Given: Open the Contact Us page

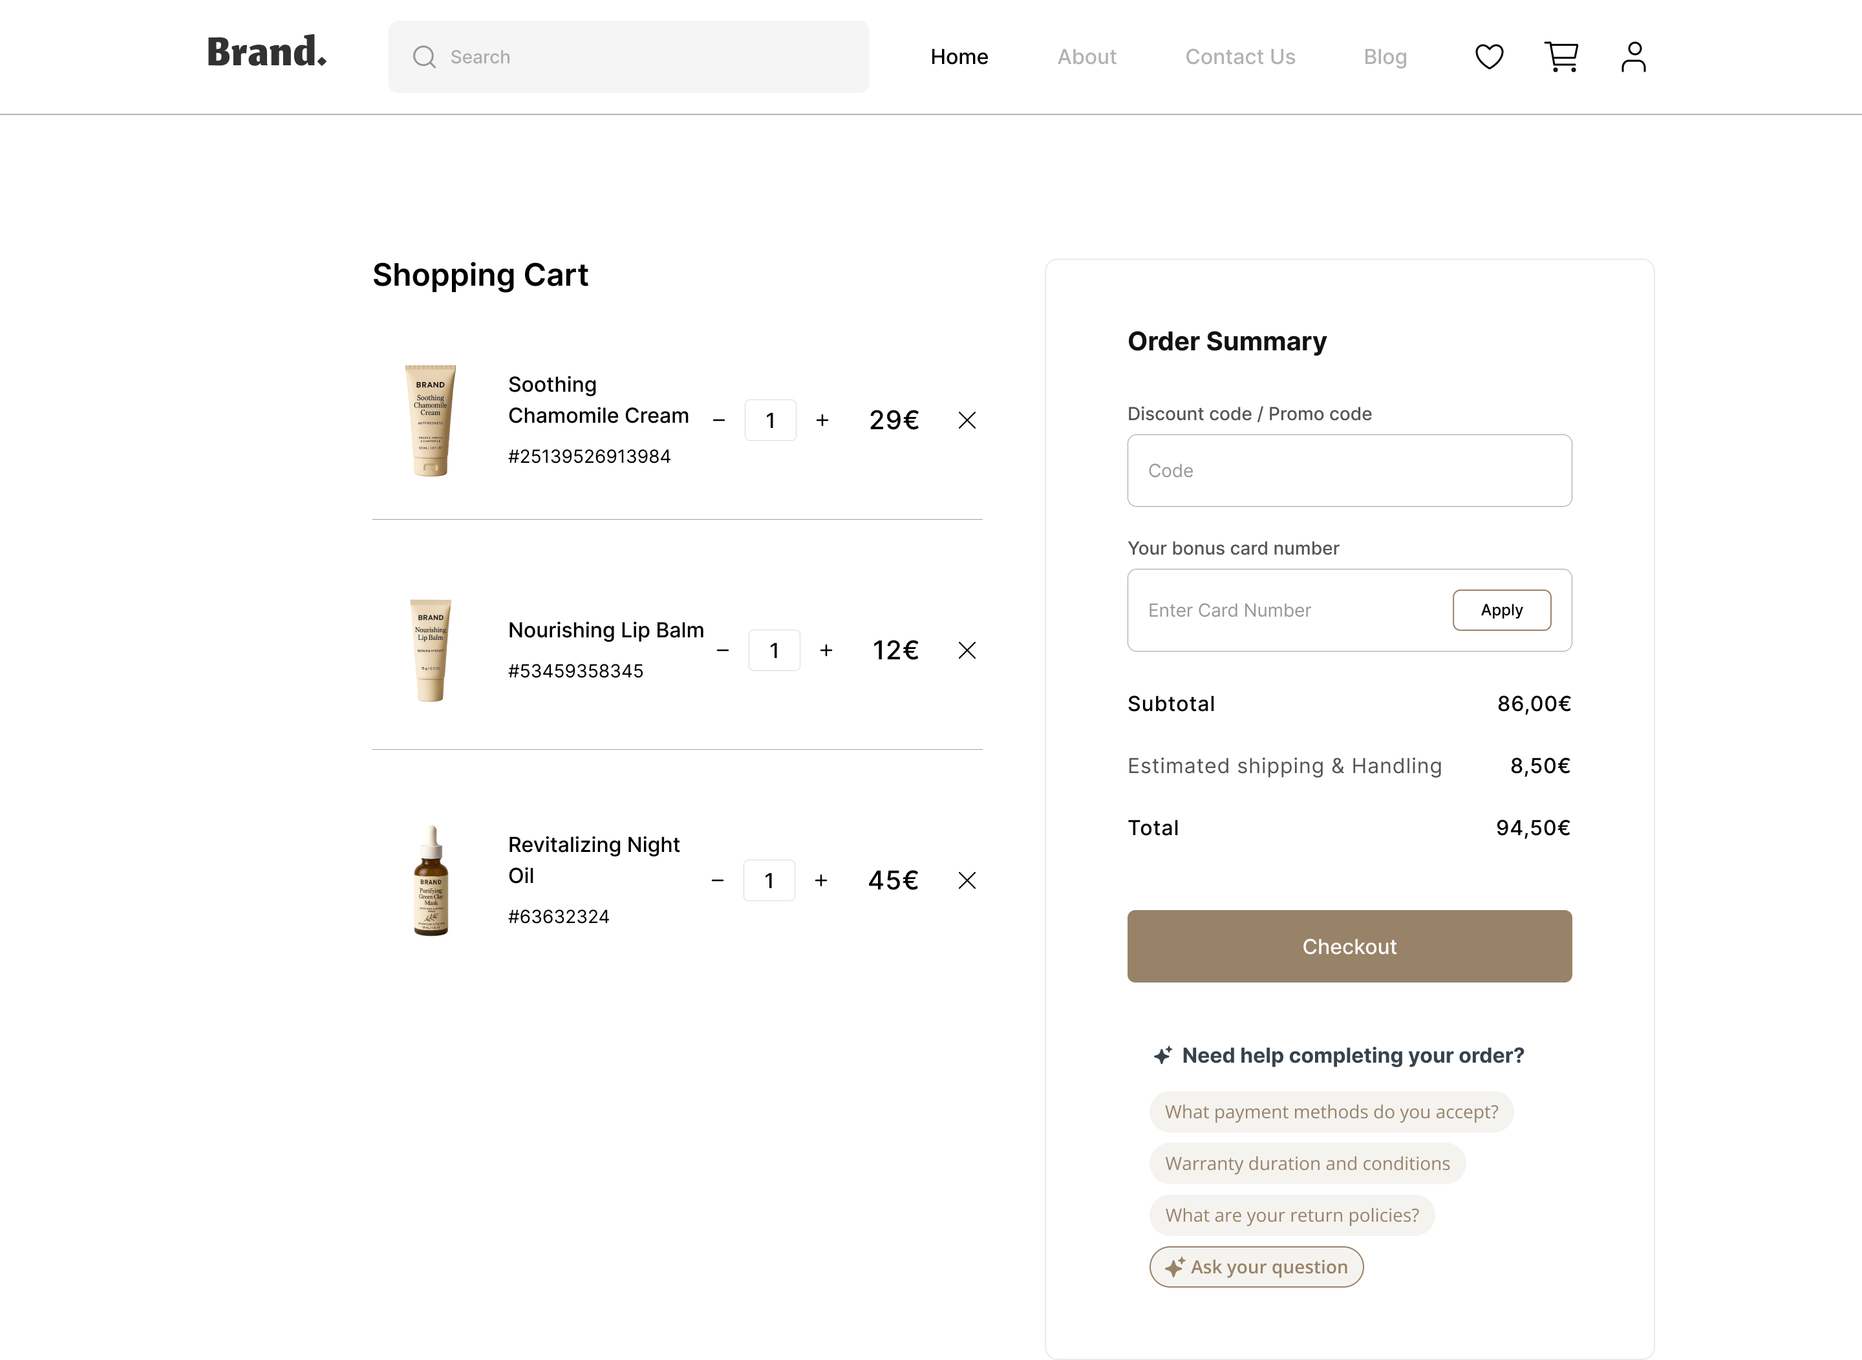Looking at the screenshot, I should [1239, 57].
